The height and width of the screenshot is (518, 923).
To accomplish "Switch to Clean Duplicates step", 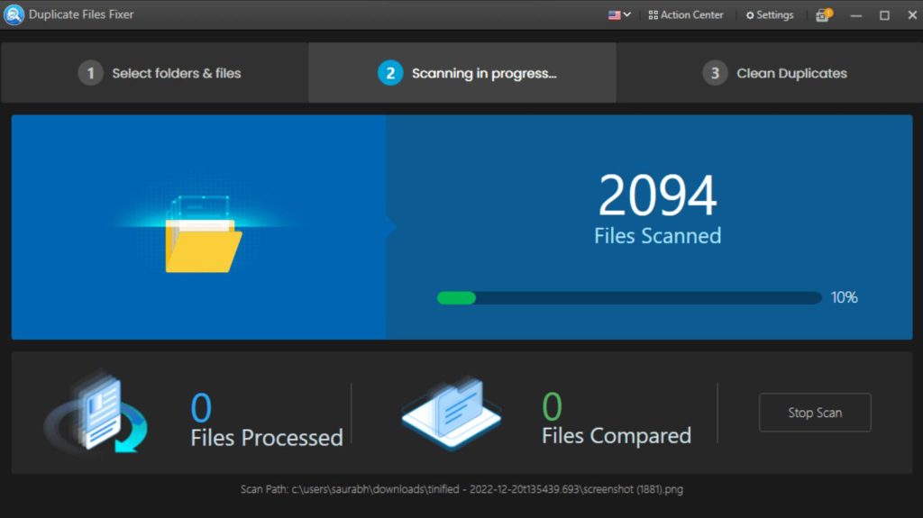I will 770,73.
